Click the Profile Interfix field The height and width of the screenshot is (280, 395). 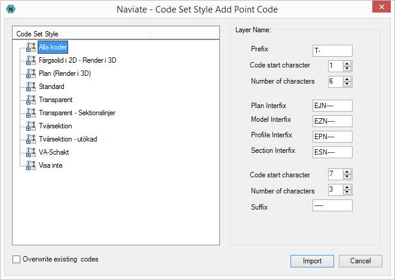tap(332, 137)
